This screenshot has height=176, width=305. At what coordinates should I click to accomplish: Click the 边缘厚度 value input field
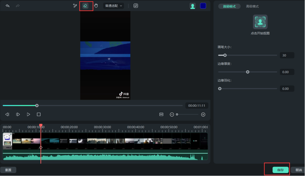(287, 72)
